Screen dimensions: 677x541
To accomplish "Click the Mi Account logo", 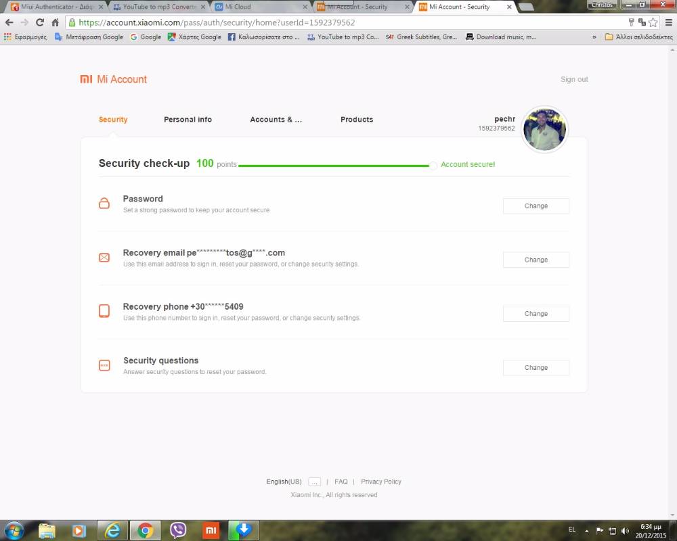I will [x=114, y=79].
